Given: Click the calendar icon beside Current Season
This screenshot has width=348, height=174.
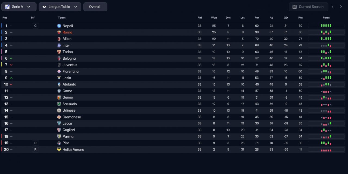Looking at the screenshot, I should coord(294,7).
